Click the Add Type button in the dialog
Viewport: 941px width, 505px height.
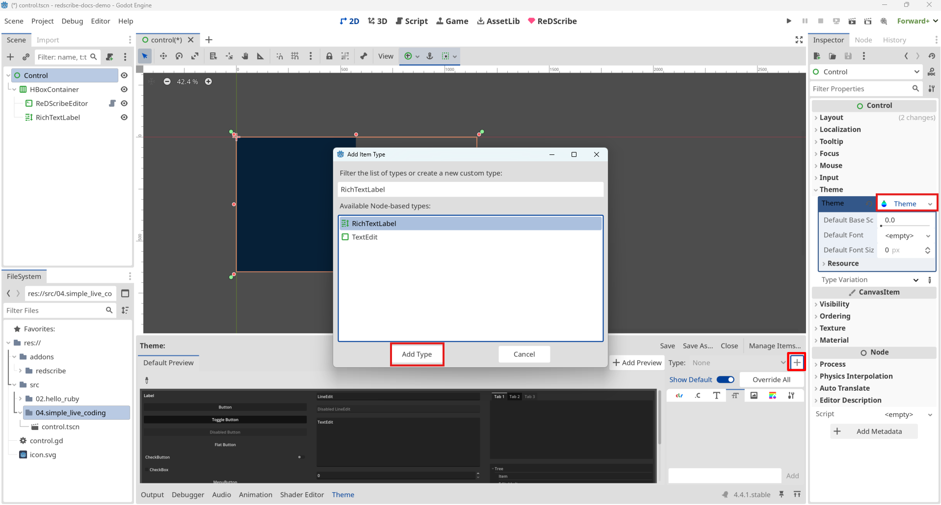point(417,354)
